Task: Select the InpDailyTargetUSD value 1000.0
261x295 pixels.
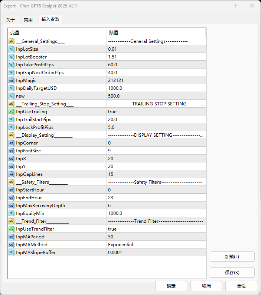Action: [x=156, y=88]
